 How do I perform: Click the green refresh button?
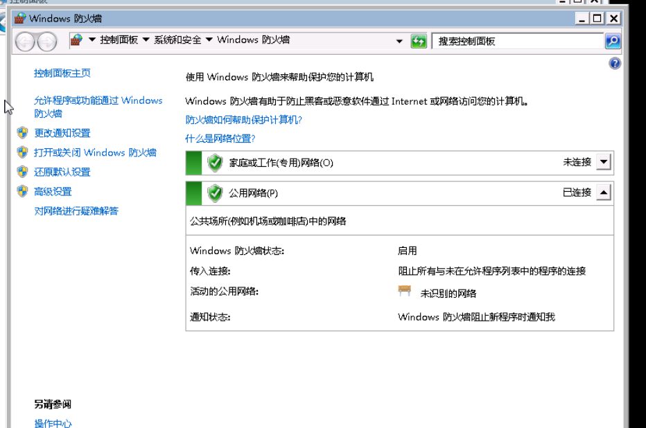pyautogui.click(x=419, y=41)
